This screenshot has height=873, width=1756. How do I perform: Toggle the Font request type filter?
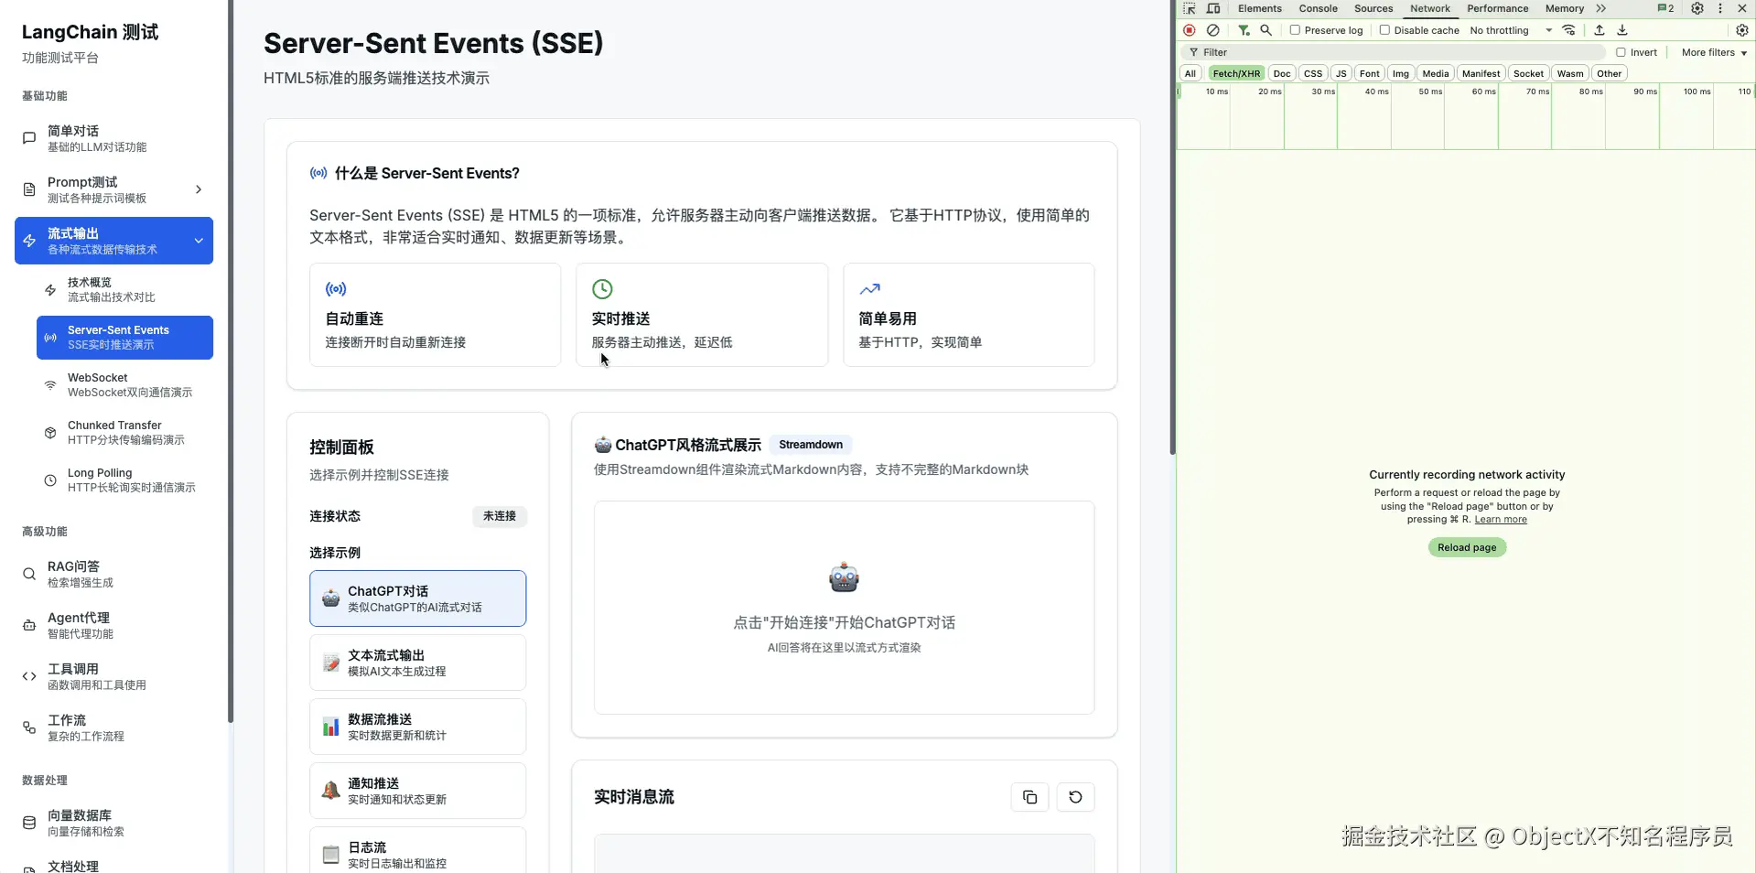tap(1370, 73)
